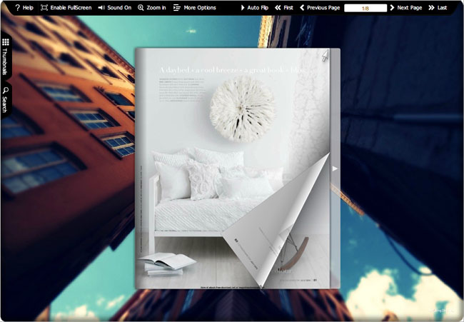Go to the Next Page
This screenshot has width=464, height=322.
click(x=406, y=8)
